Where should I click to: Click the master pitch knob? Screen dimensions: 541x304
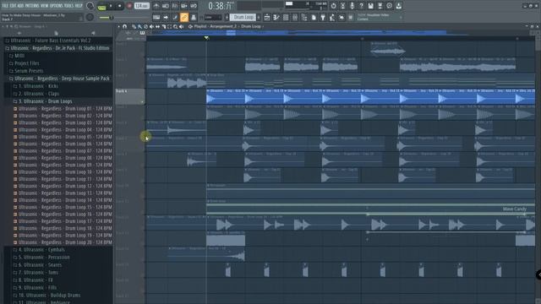90,17
